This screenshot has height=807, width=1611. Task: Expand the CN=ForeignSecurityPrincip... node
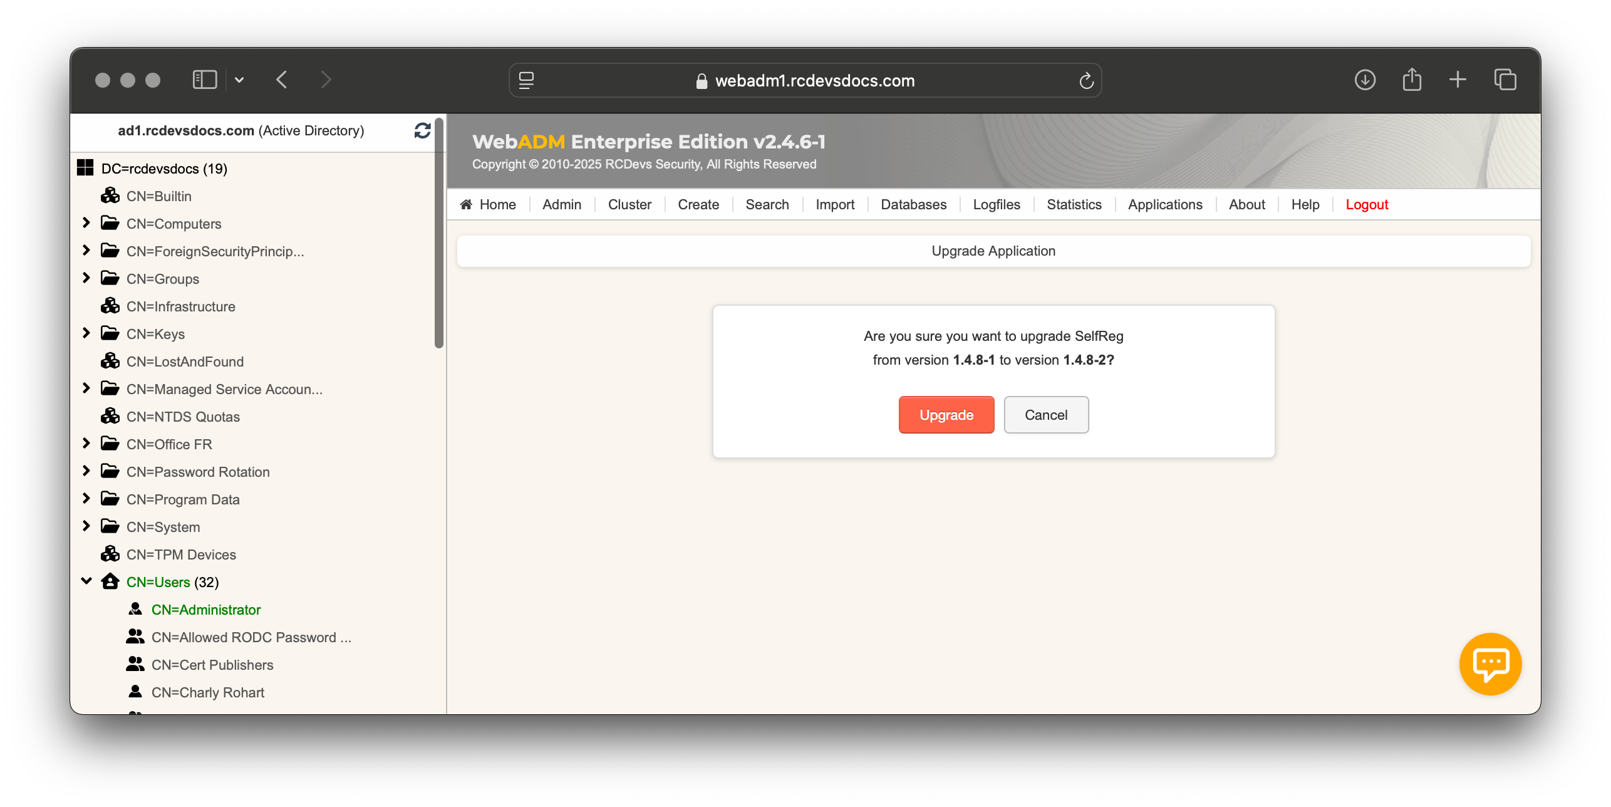coord(86,251)
